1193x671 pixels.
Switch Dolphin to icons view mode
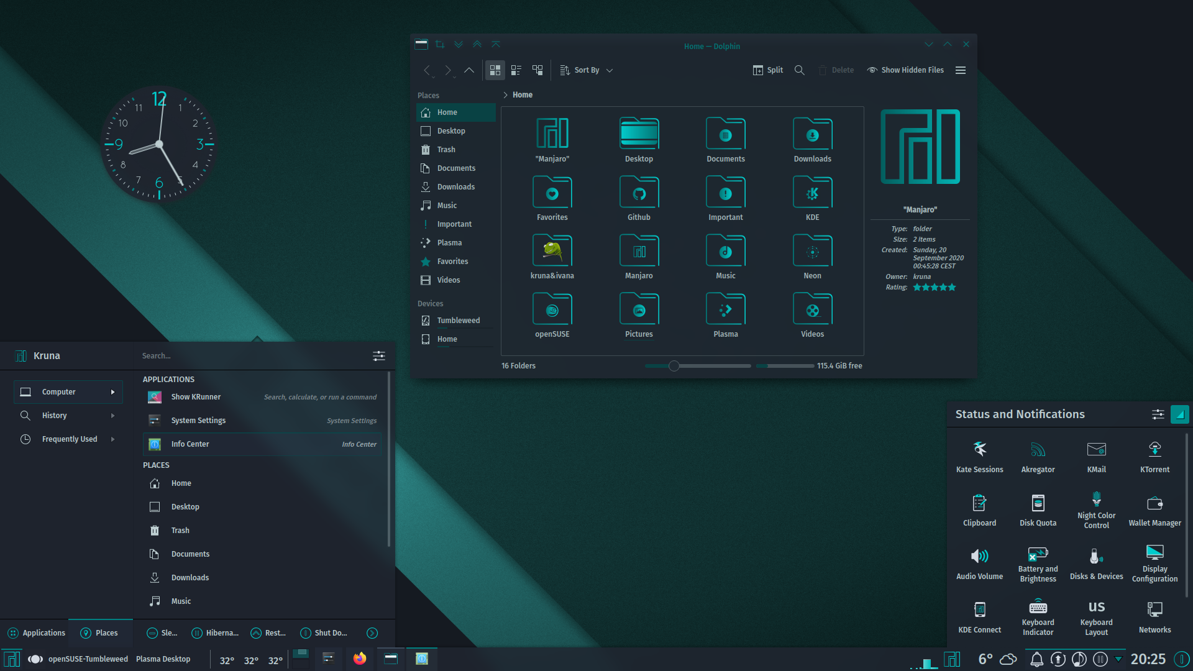495,70
